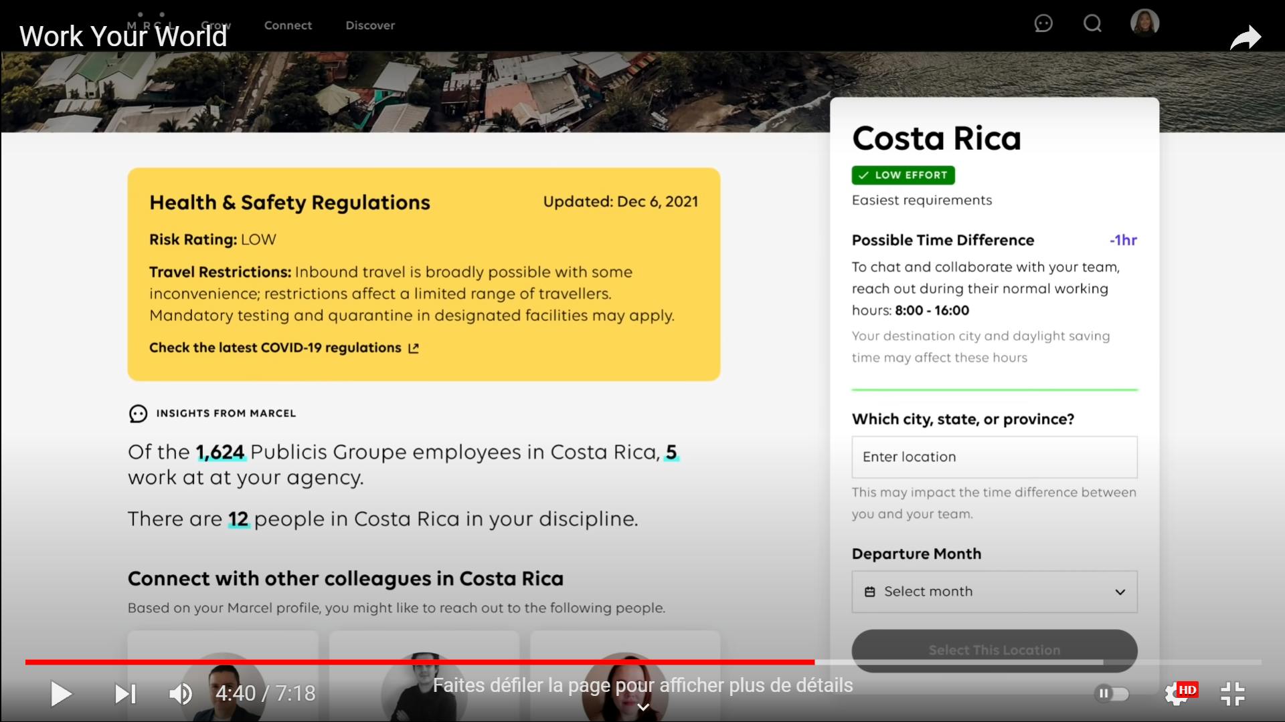Play the video
Viewport: 1285px width, 722px height.
[61, 694]
